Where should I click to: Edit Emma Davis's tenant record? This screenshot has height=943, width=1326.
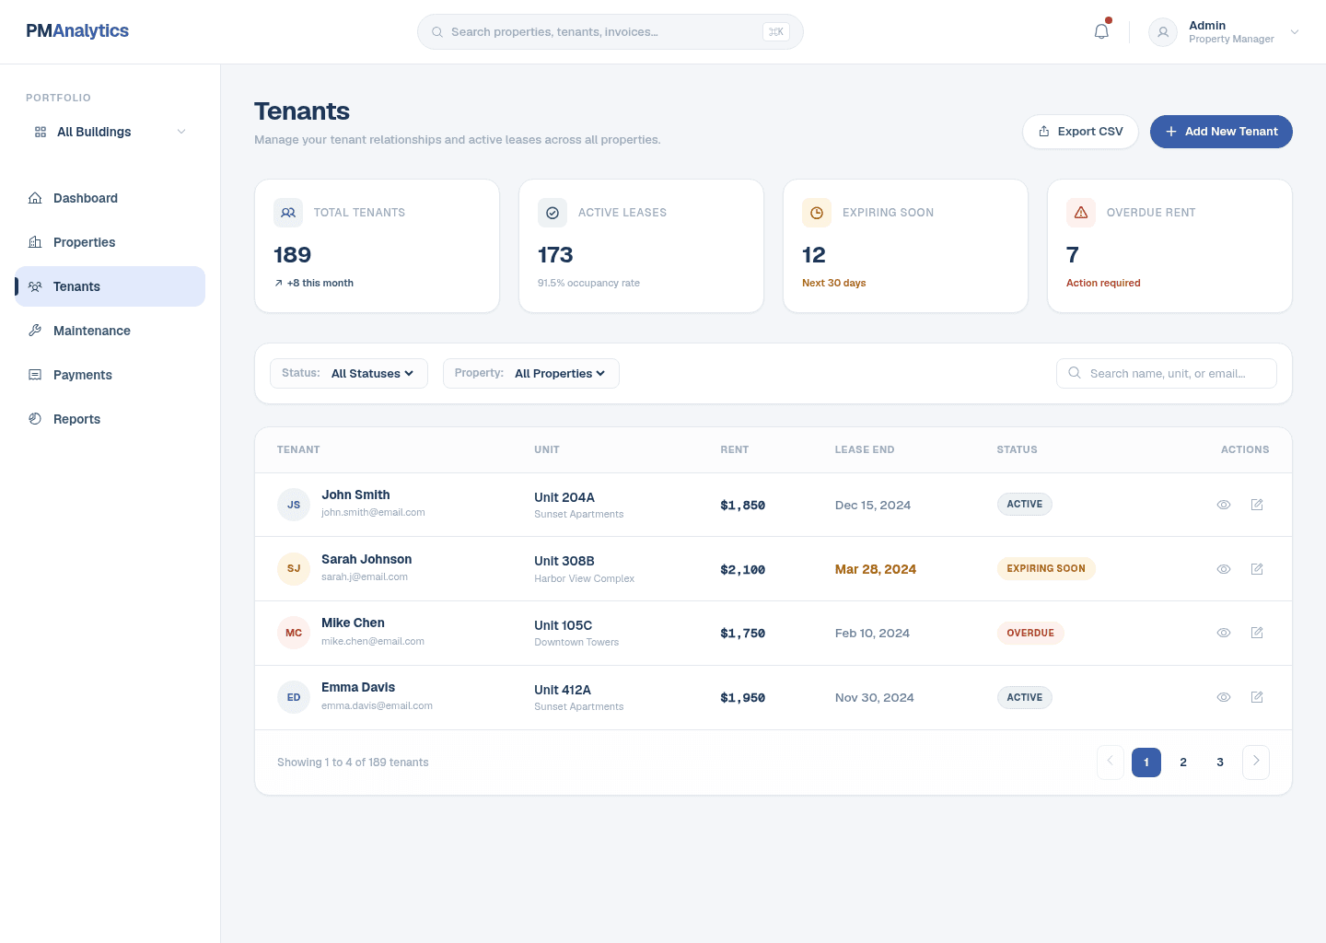click(x=1257, y=697)
